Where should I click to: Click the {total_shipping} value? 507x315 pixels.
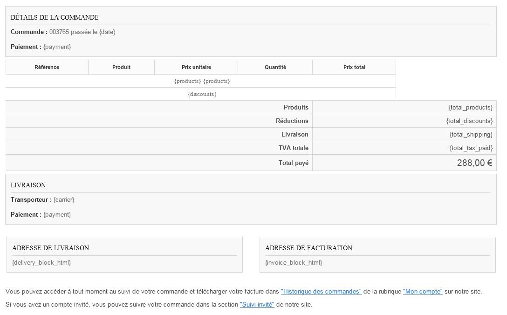pos(471,135)
